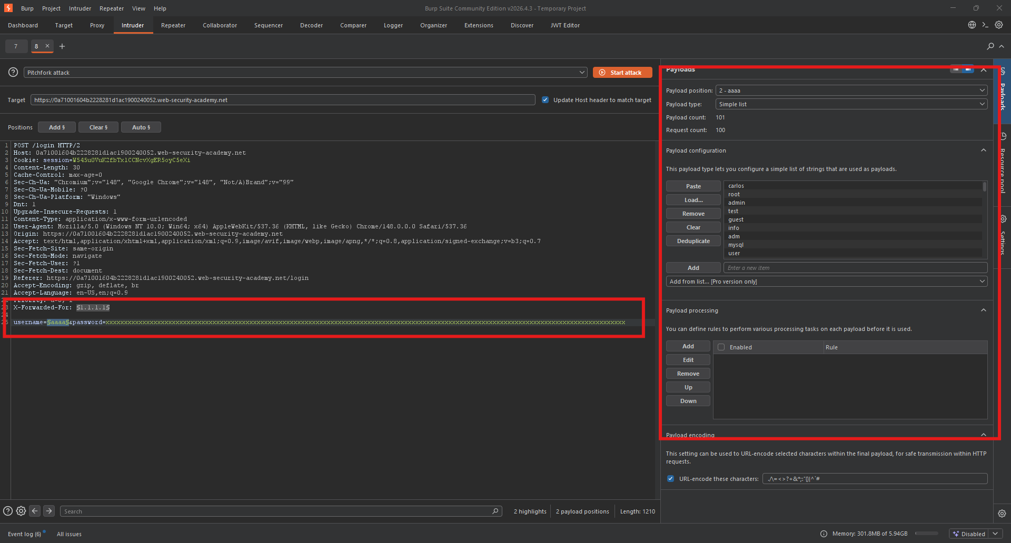
Task: Click the payload list scrollbar
Action: pyautogui.click(x=985, y=187)
